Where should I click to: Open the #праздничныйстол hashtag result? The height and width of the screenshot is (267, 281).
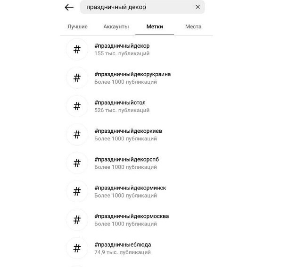137,106
